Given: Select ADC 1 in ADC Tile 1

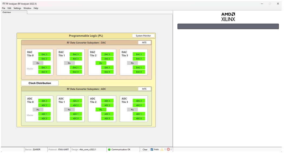Looking at the screenshot, I should pyautogui.click(x=76, y=114).
